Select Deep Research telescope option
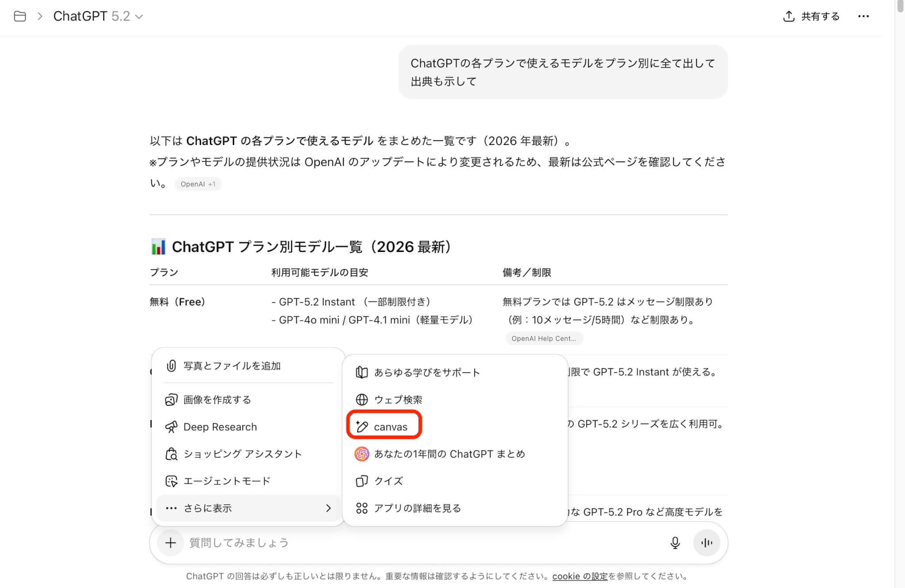905x588 pixels. coord(220,427)
